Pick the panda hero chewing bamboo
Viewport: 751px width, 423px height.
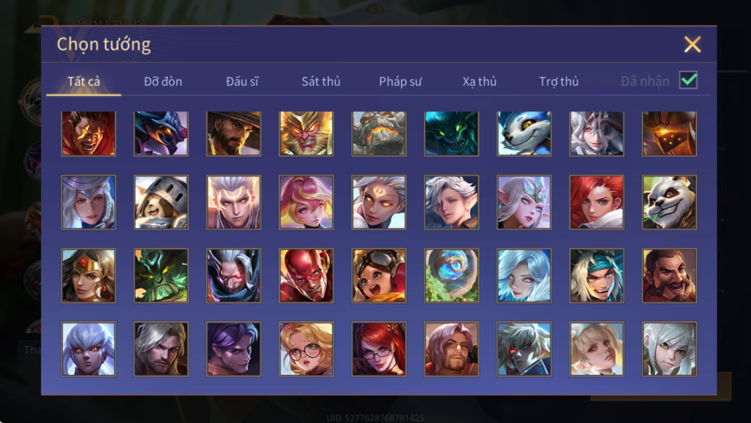point(669,202)
